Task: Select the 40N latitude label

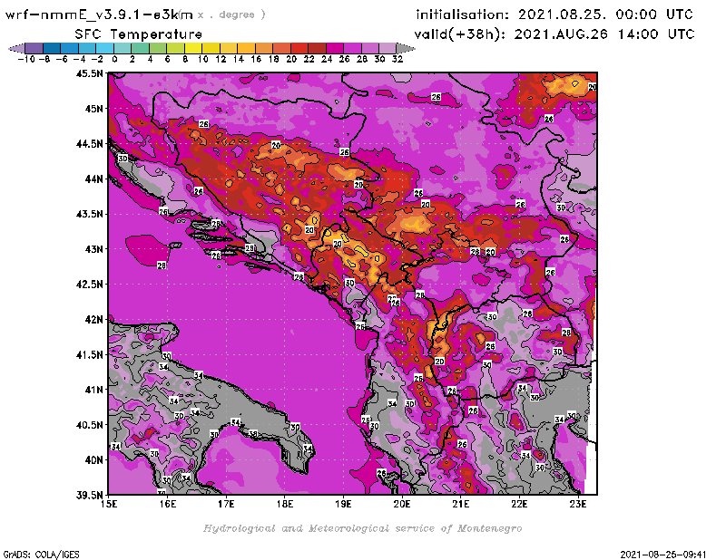Action: [93, 460]
